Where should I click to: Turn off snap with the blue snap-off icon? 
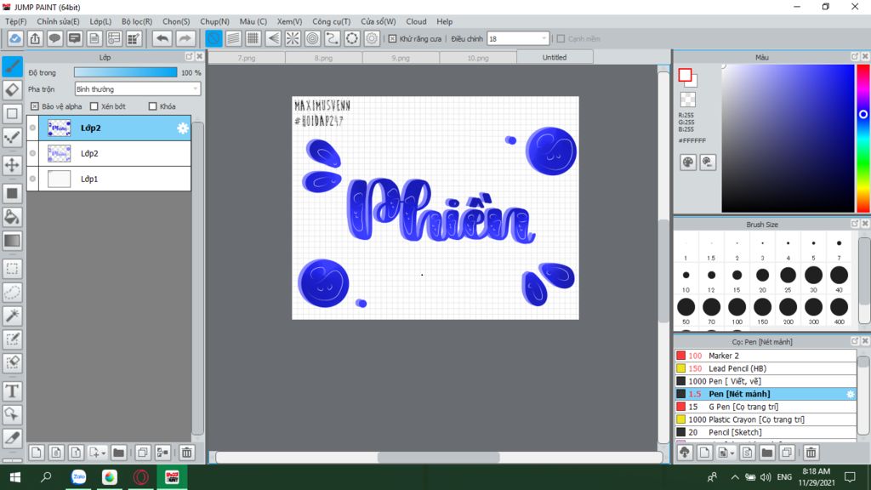(213, 38)
